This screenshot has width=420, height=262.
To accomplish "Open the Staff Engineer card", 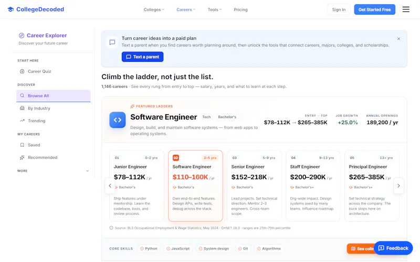I will point(313,186).
